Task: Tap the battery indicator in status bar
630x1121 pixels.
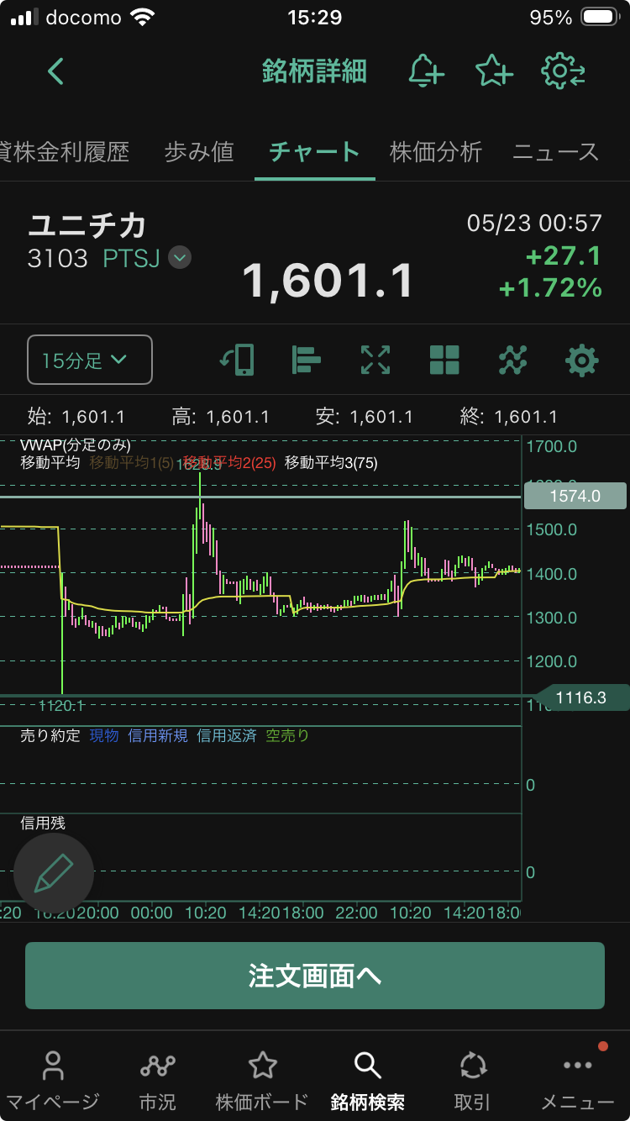Action: (x=600, y=17)
